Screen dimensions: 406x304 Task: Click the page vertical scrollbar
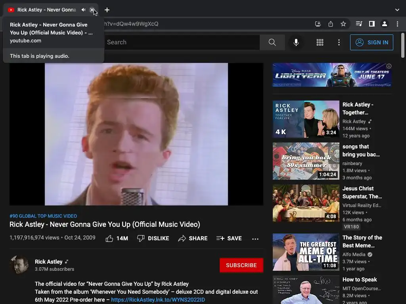point(403,46)
